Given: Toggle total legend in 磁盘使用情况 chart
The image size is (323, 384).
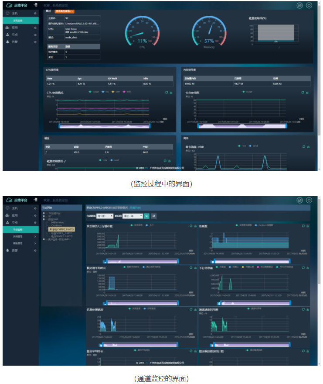Looking at the screenshot, I should tap(103, 160).
